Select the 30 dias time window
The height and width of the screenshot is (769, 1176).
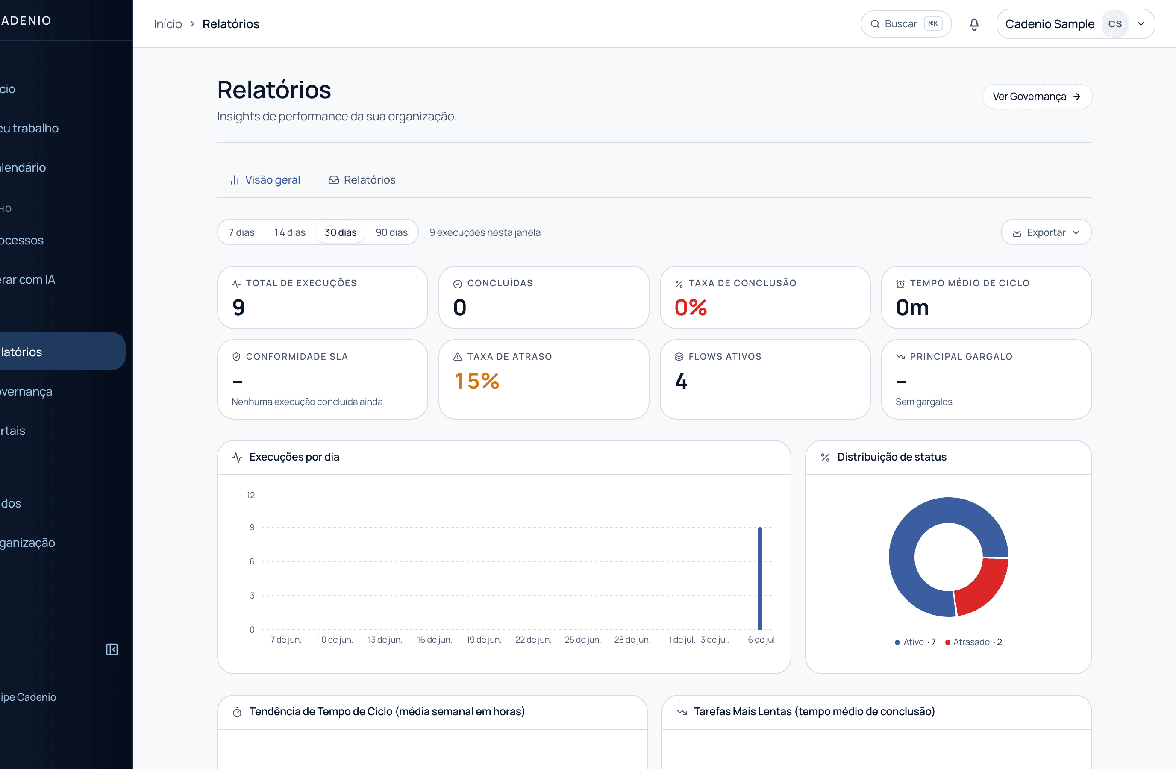(341, 233)
